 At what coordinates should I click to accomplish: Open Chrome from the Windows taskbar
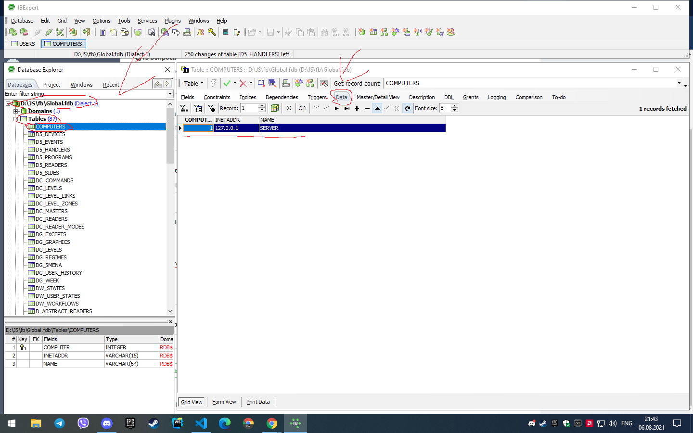click(x=272, y=423)
